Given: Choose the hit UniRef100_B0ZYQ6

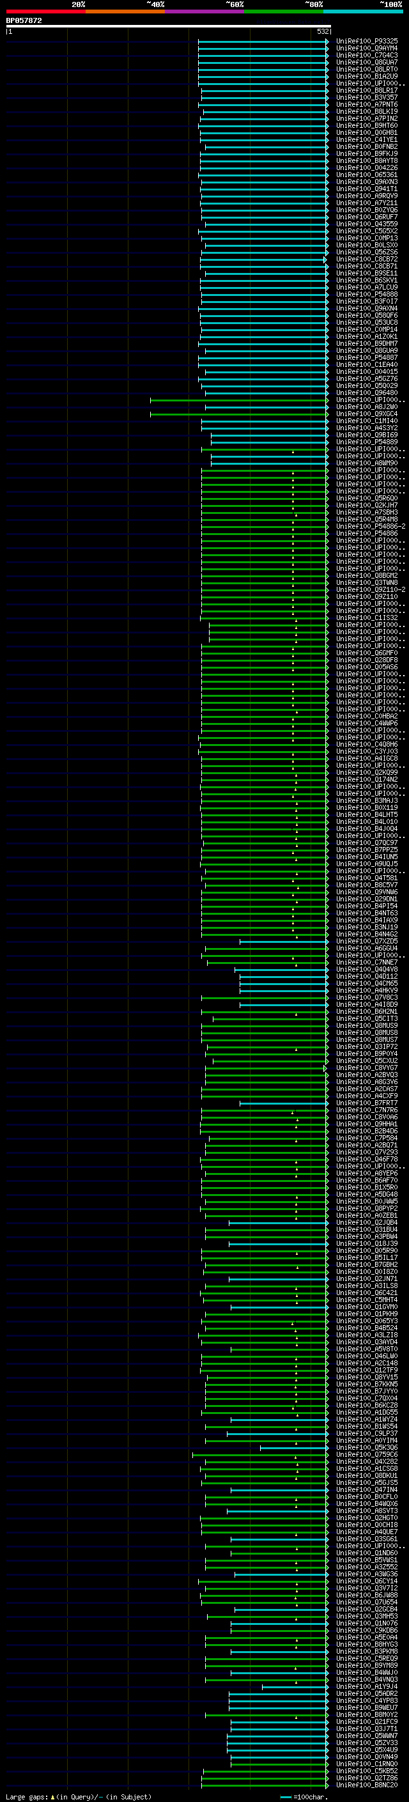Looking at the screenshot, I should pos(367,210).
